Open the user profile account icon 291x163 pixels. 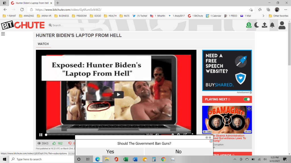click(x=282, y=25)
